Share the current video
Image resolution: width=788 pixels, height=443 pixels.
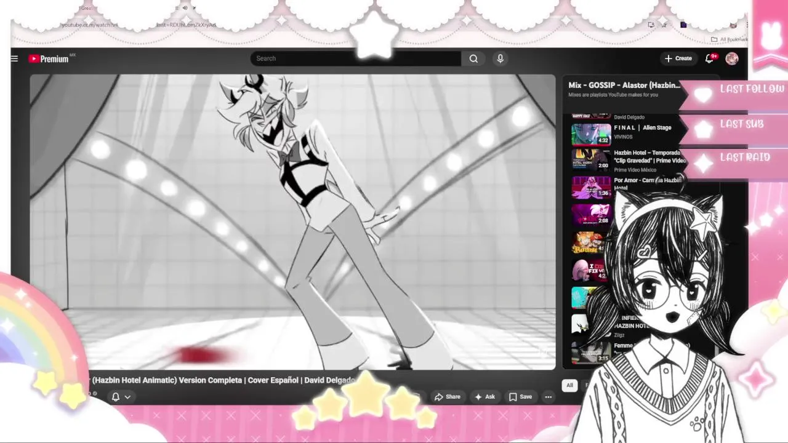447,397
